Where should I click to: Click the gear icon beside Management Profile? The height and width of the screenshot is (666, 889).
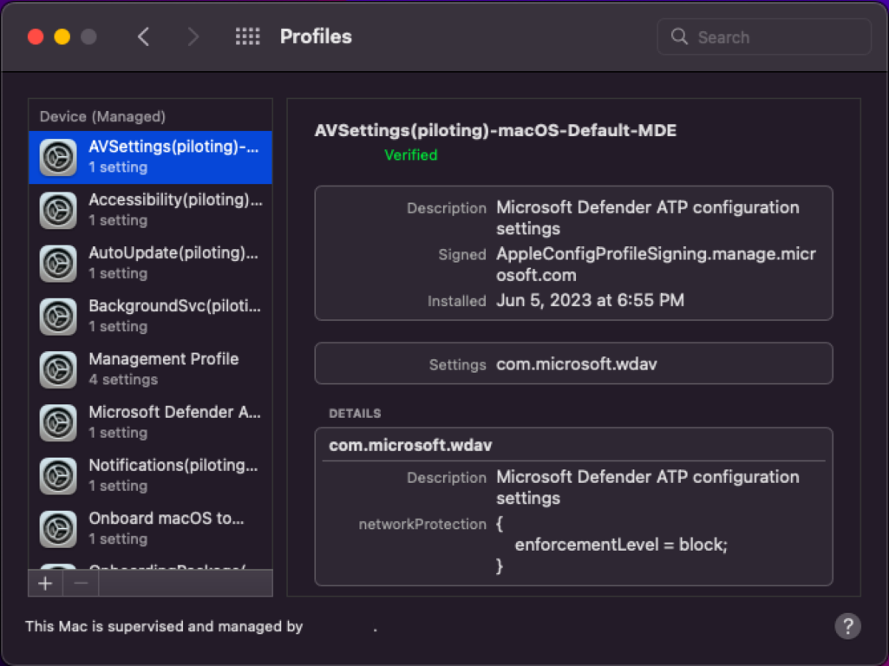[58, 369]
